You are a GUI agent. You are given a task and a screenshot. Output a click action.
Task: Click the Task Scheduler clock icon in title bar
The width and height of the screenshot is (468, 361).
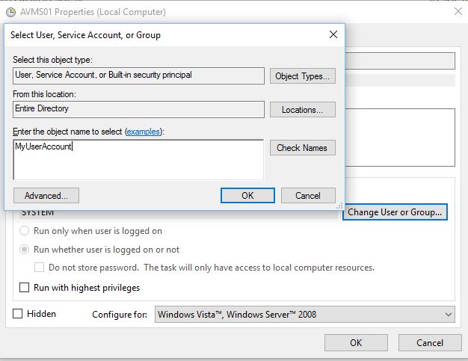coord(10,12)
